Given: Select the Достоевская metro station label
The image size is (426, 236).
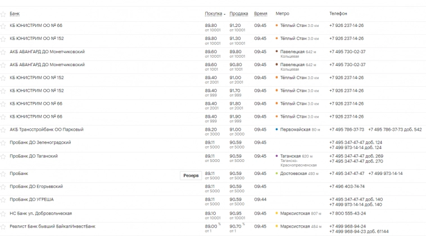Looking at the screenshot, I should click(293, 173).
